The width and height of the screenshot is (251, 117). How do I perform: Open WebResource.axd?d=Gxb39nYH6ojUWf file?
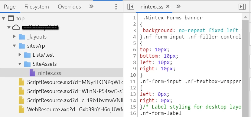click(75, 109)
